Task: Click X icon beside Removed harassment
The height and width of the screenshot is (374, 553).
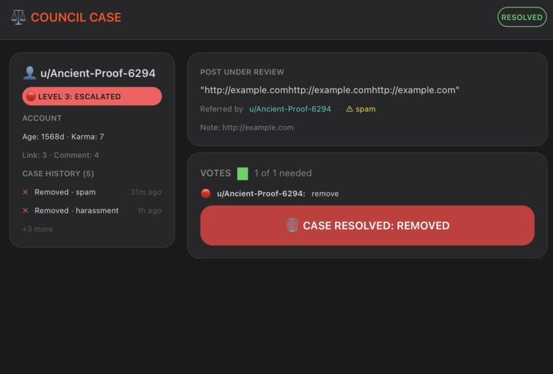Action: click(x=25, y=211)
